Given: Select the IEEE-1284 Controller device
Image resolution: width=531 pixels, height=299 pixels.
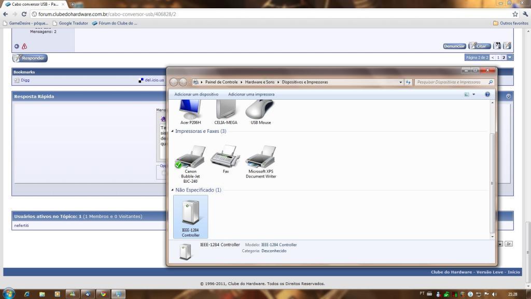Looking at the screenshot, I should (191, 217).
